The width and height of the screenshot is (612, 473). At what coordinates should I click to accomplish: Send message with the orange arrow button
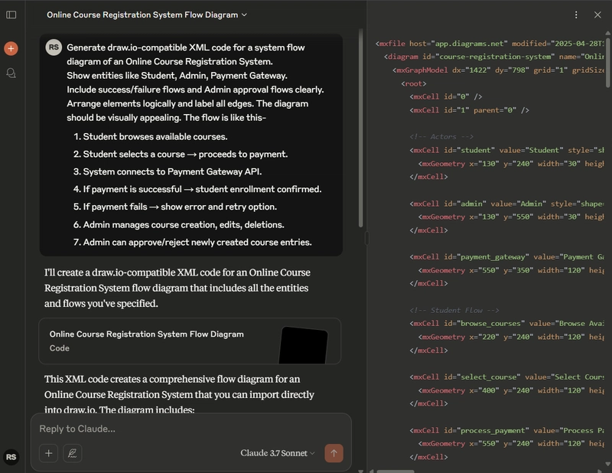pyautogui.click(x=334, y=453)
